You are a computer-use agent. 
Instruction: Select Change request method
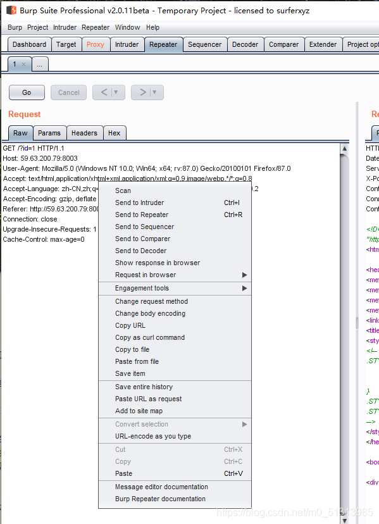(175, 301)
